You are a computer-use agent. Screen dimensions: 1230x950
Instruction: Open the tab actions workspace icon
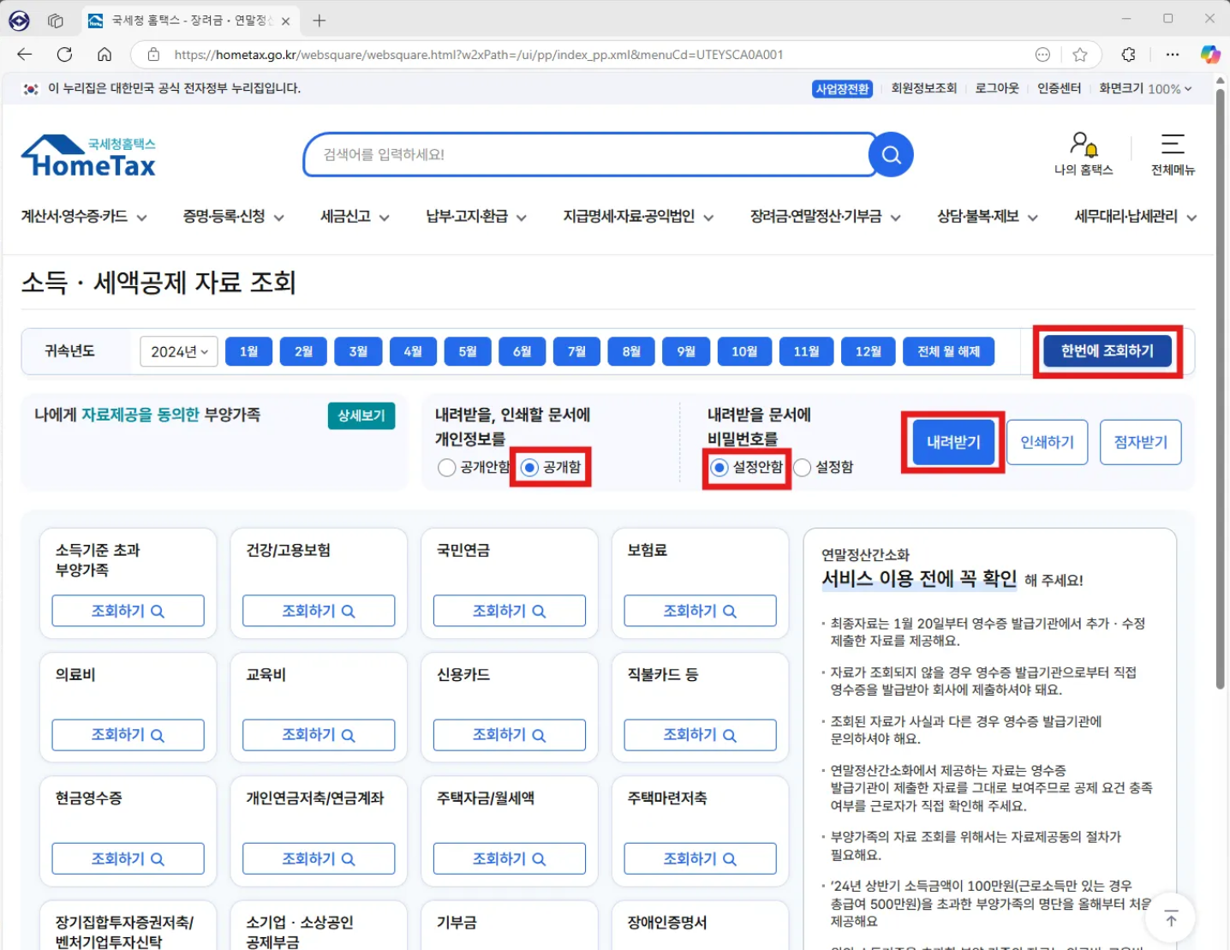pyautogui.click(x=56, y=20)
